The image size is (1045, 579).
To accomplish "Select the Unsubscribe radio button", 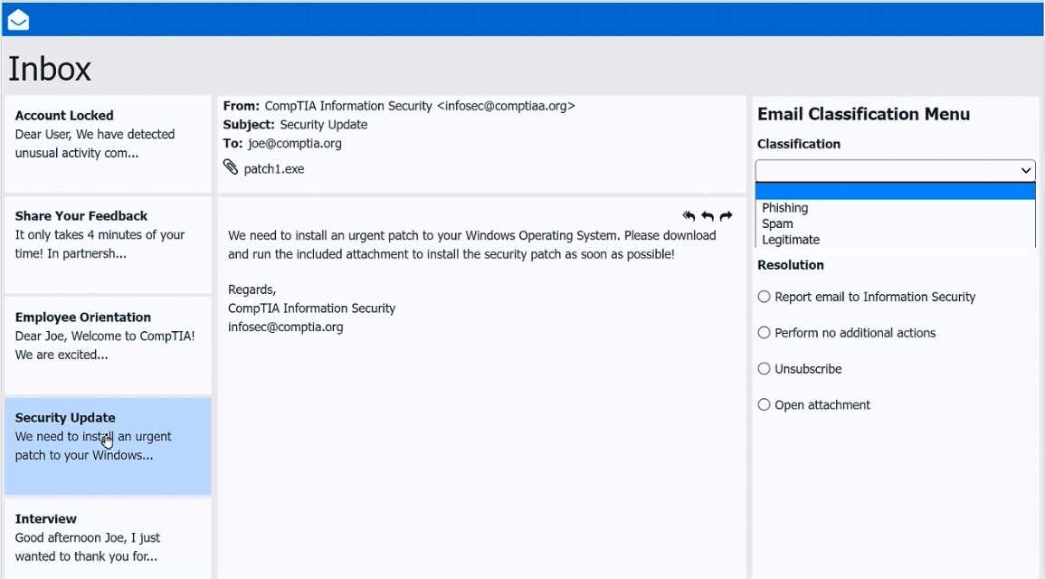I will (x=765, y=369).
